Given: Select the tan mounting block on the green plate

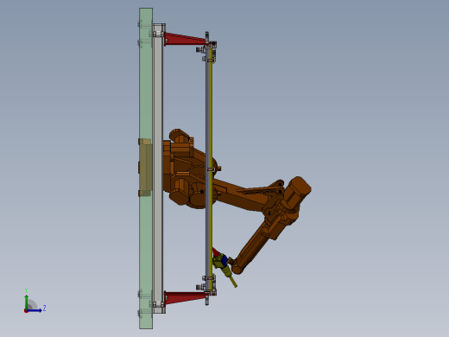Looking at the screenshot, I should (x=146, y=168).
